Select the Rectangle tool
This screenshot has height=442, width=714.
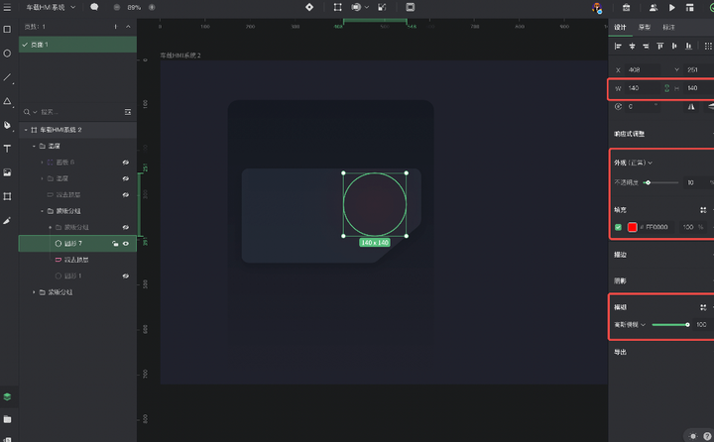click(x=7, y=30)
